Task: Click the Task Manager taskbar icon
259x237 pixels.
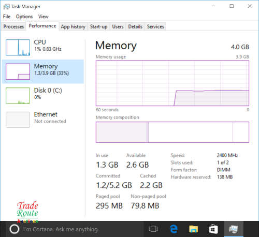Action: (x=234, y=229)
